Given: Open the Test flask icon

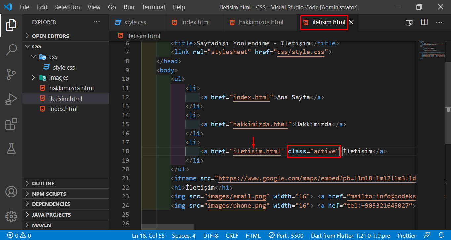Looking at the screenshot, I should point(11,149).
